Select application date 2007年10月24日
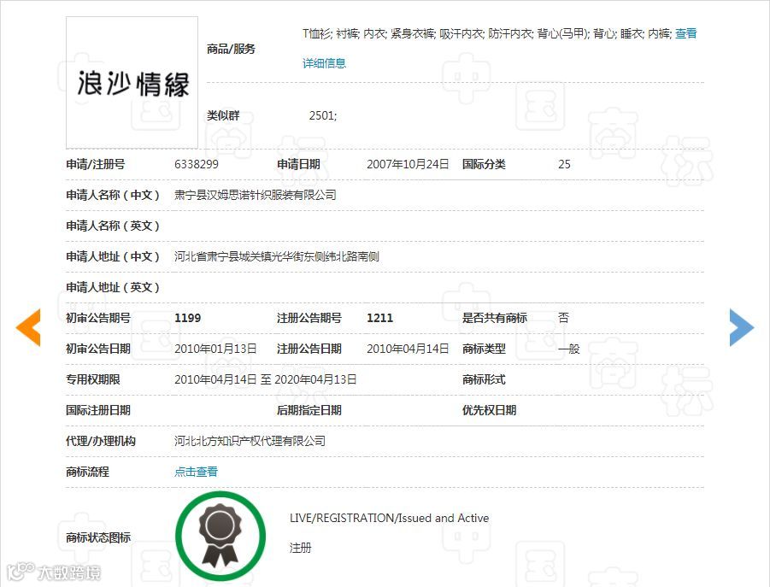The width and height of the screenshot is (770, 587). tap(408, 164)
